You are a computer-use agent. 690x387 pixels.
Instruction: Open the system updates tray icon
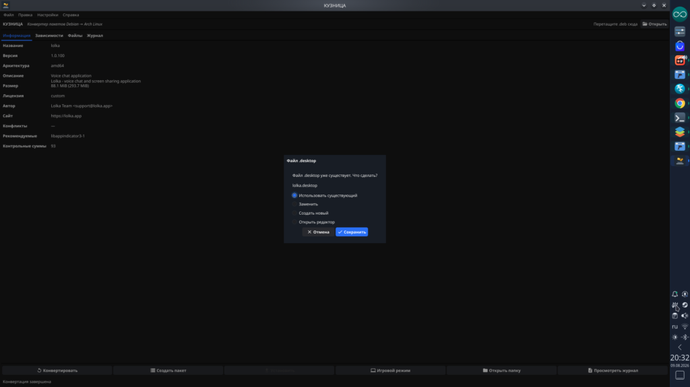[x=685, y=294]
